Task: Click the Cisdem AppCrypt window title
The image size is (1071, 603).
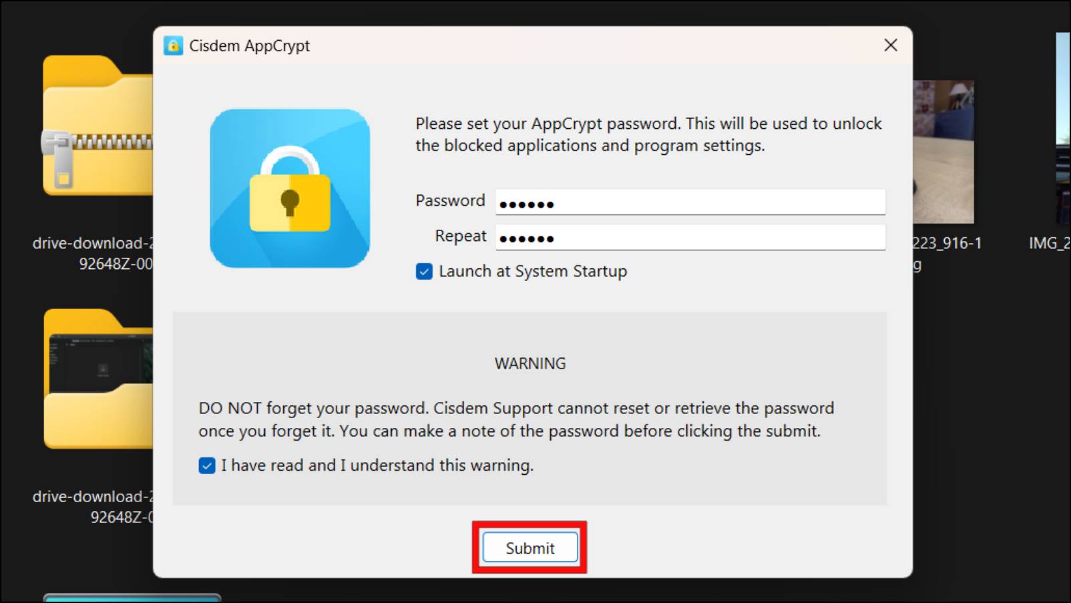Action: click(x=249, y=45)
